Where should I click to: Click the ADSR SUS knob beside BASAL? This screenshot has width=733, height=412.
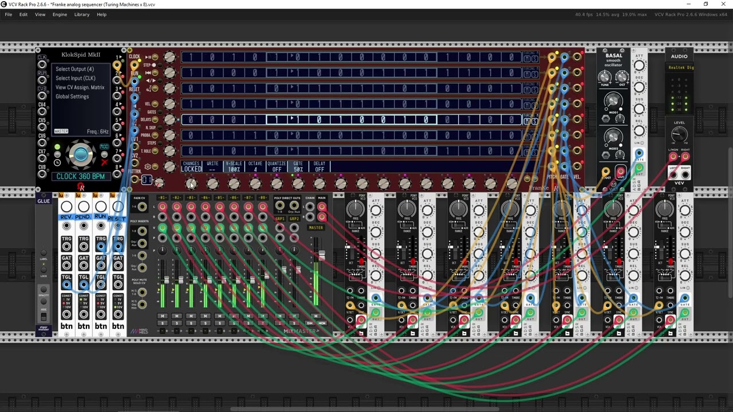tap(639, 109)
